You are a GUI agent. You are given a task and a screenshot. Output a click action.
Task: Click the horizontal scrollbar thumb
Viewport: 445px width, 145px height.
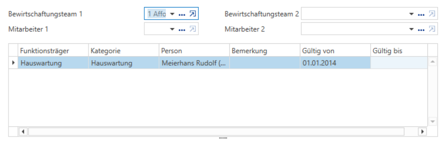pyautogui.click(x=216, y=131)
